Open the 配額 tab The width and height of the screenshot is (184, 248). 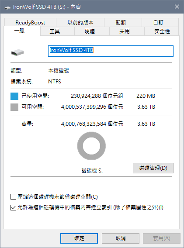[123, 22]
